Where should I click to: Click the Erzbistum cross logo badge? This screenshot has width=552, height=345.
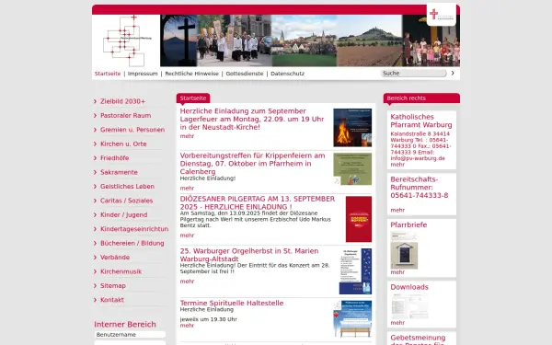click(x=441, y=15)
